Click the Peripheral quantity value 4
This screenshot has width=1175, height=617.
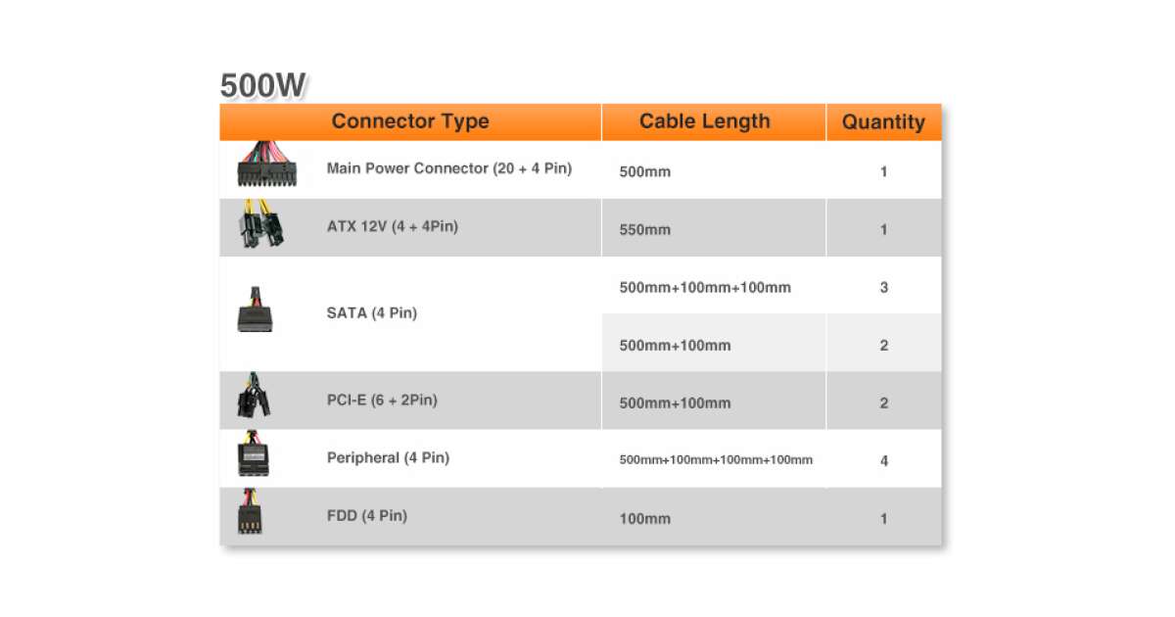click(x=884, y=460)
